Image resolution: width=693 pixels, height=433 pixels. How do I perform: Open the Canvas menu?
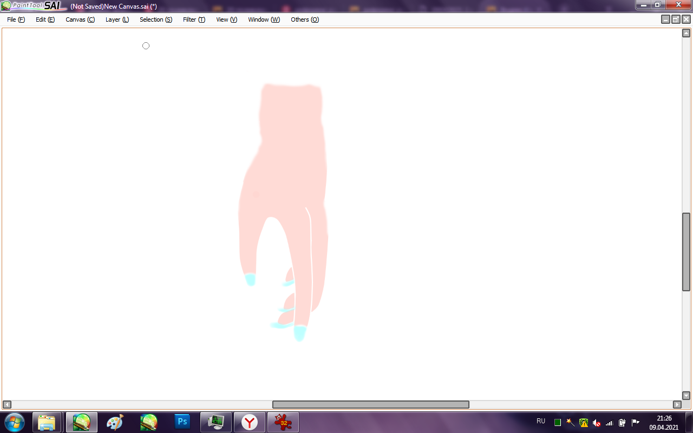click(x=80, y=19)
